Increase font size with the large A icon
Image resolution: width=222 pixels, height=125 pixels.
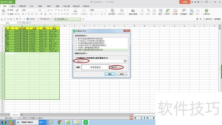tap(49, 10)
